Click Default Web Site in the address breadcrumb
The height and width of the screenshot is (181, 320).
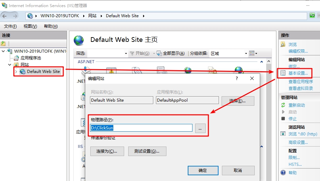[x=122, y=16]
